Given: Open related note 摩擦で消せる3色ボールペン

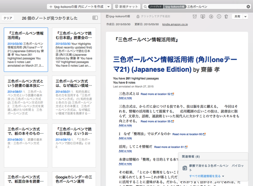Looking at the screenshot, I should (216, 168).
